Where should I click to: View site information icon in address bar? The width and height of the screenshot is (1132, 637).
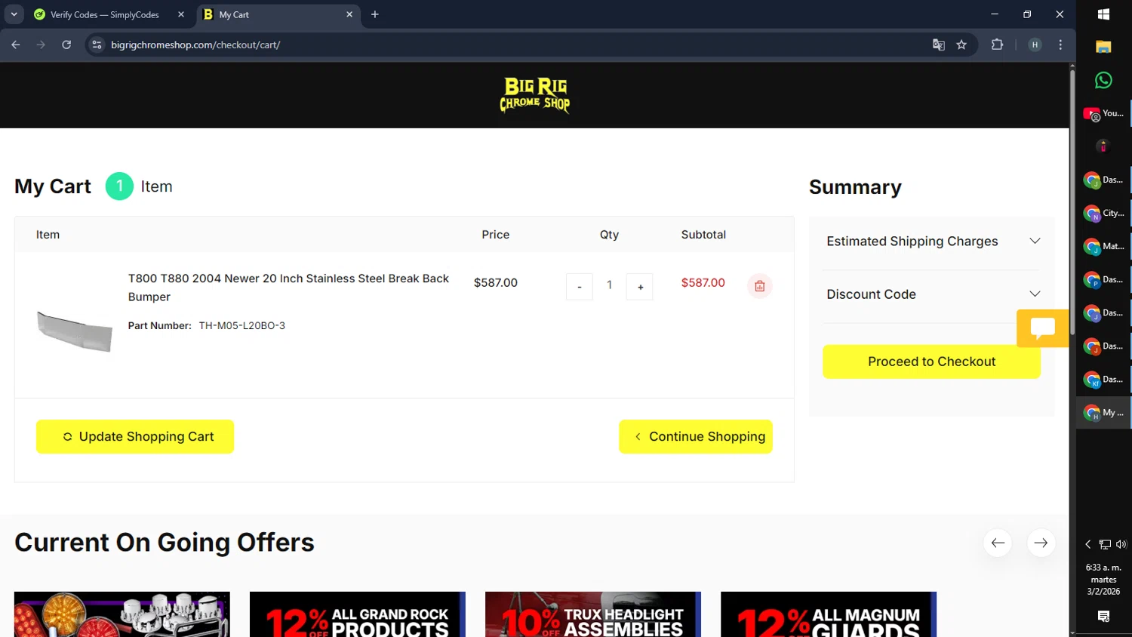(x=97, y=45)
